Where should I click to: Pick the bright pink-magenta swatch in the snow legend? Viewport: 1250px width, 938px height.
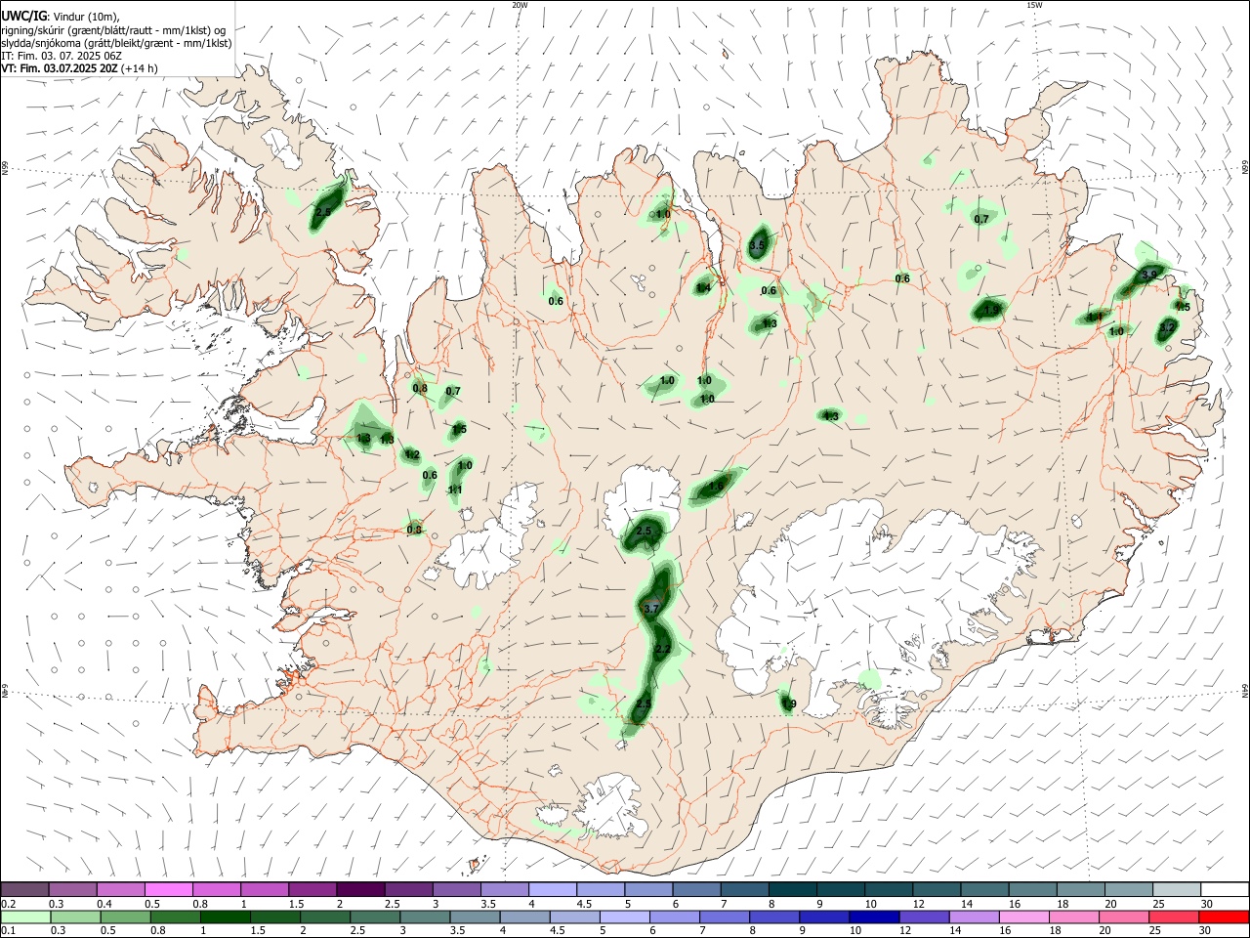click(168, 889)
